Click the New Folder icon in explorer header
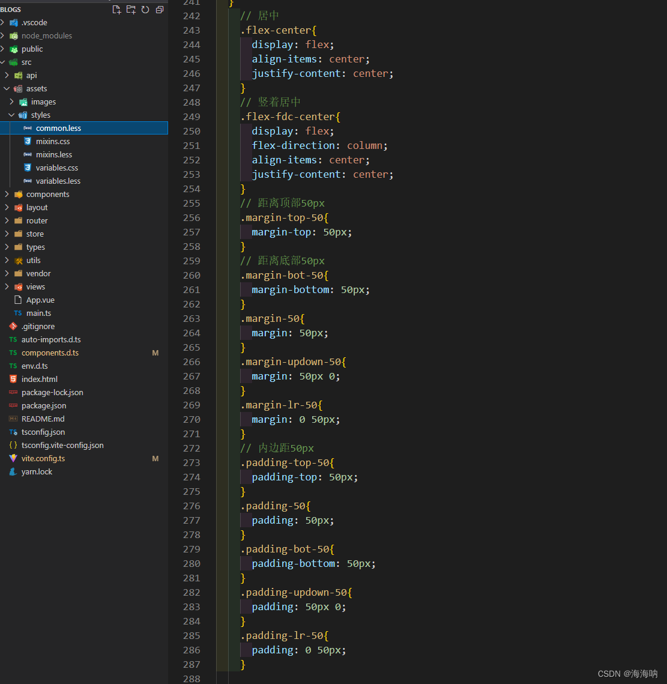The width and height of the screenshot is (667, 684). 131,10
